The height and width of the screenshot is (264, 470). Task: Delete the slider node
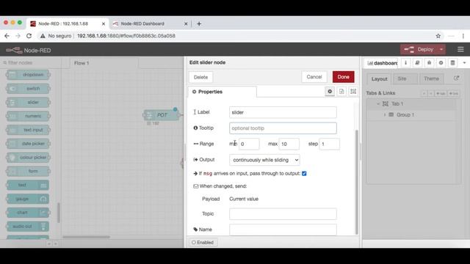[200, 77]
